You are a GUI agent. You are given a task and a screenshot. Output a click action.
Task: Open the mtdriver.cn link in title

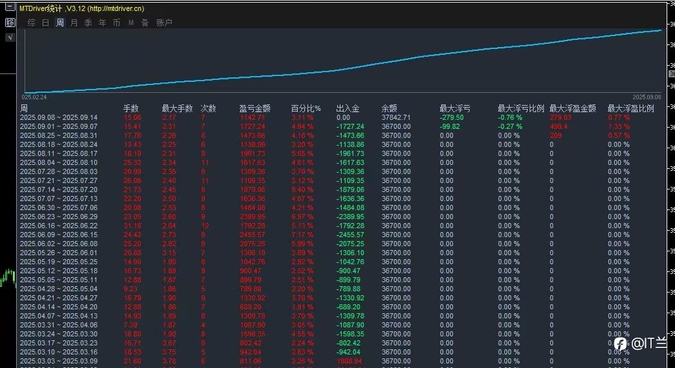coord(116,8)
